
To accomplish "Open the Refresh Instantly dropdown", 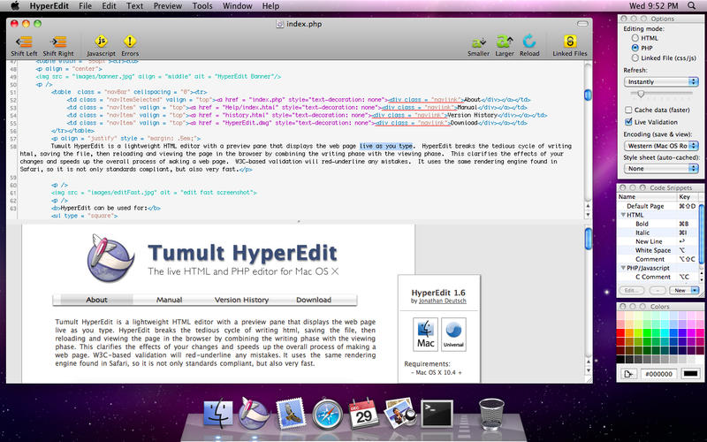I will (x=661, y=81).
